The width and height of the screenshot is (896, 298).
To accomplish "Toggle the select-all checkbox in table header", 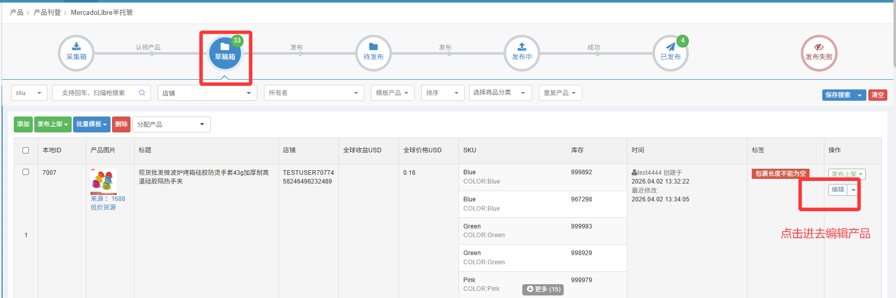I will [x=26, y=150].
